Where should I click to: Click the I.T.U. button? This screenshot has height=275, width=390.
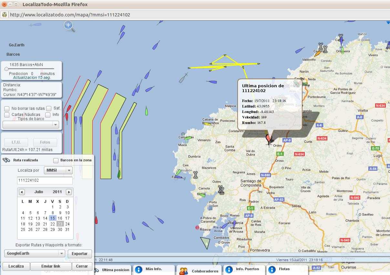pos(16,142)
